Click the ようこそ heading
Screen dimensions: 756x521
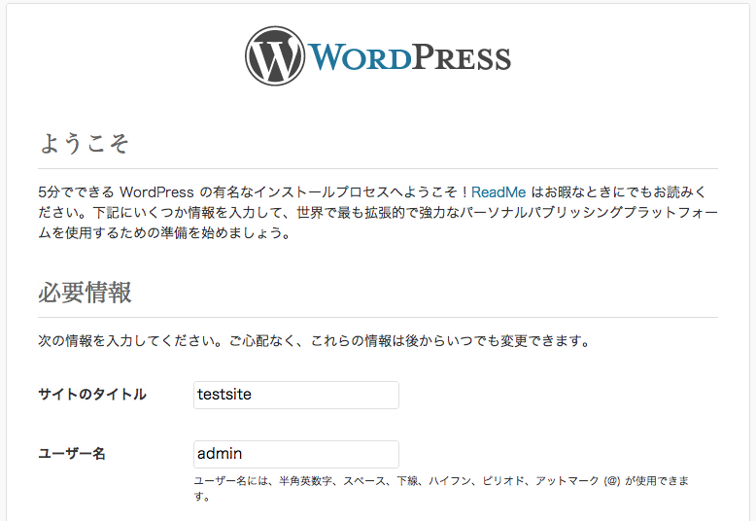[84, 143]
